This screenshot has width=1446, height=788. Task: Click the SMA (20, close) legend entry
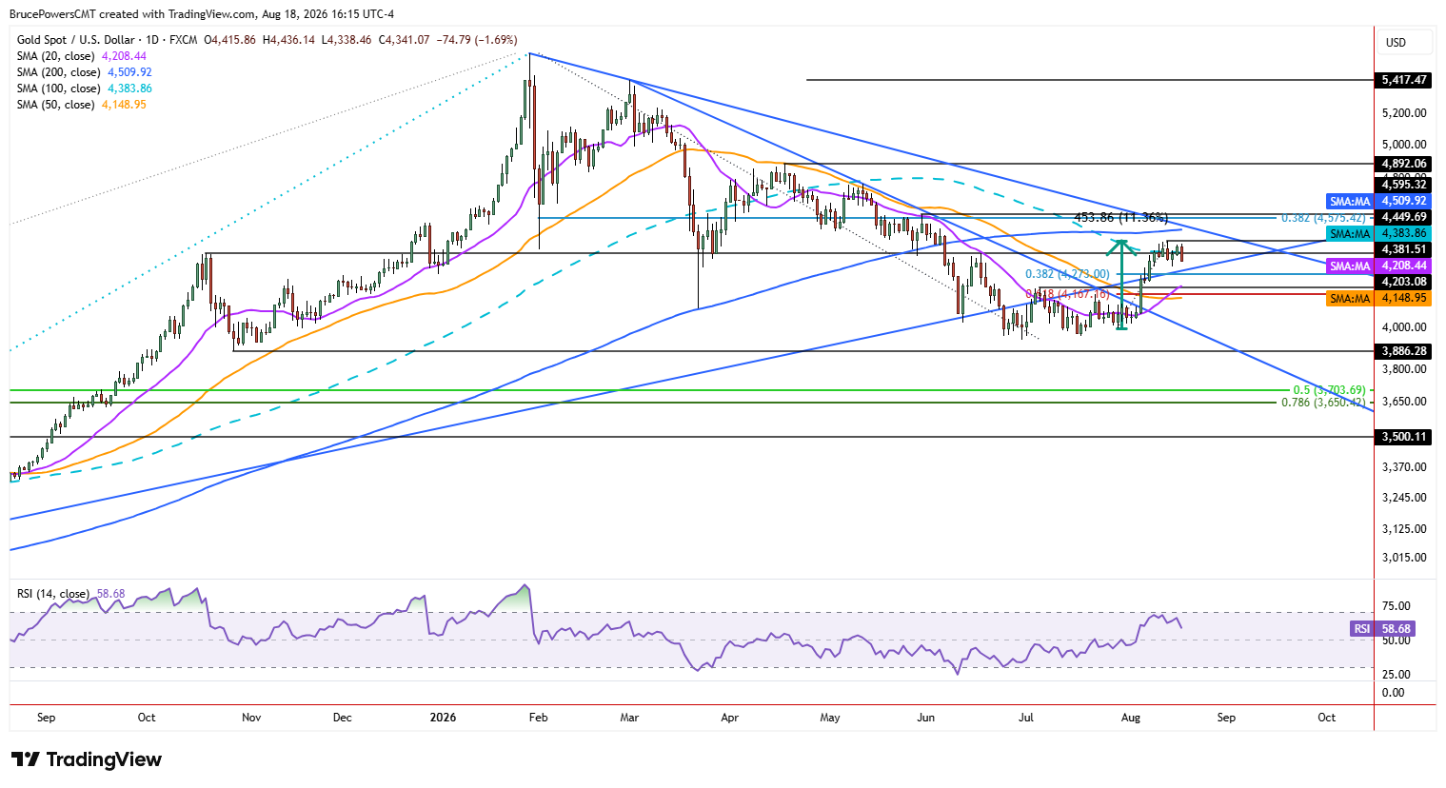[82, 56]
